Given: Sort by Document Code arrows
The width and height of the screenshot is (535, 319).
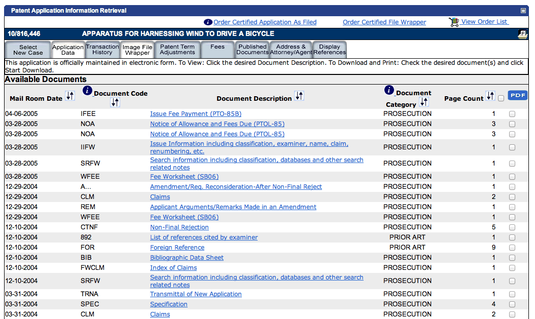Looking at the screenshot, I should [x=115, y=102].
